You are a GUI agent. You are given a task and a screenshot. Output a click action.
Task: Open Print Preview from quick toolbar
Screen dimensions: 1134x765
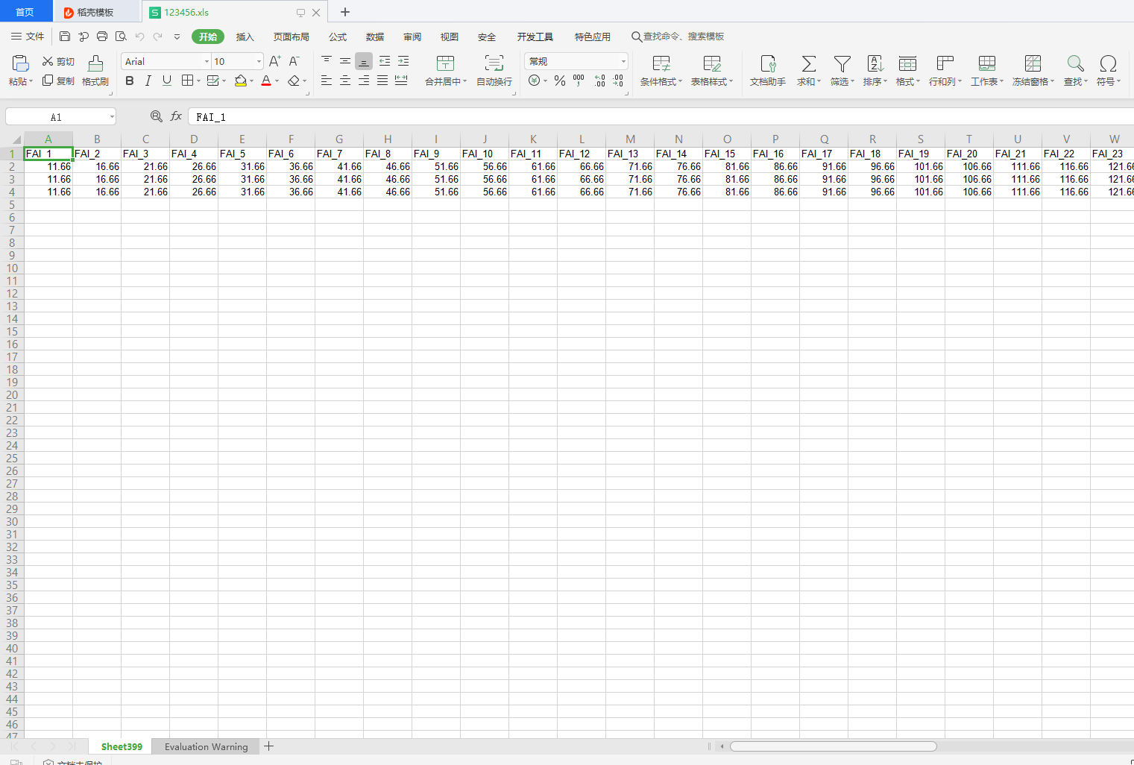(x=121, y=36)
